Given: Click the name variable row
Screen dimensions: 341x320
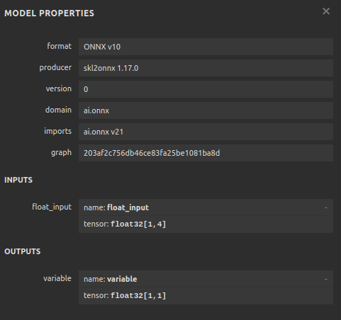Looking at the screenshot, I should [206, 279].
